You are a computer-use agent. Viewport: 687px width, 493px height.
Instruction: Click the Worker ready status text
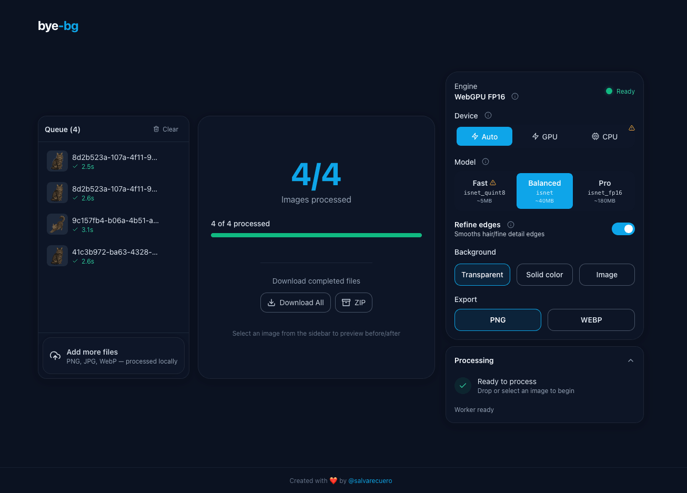click(474, 410)
